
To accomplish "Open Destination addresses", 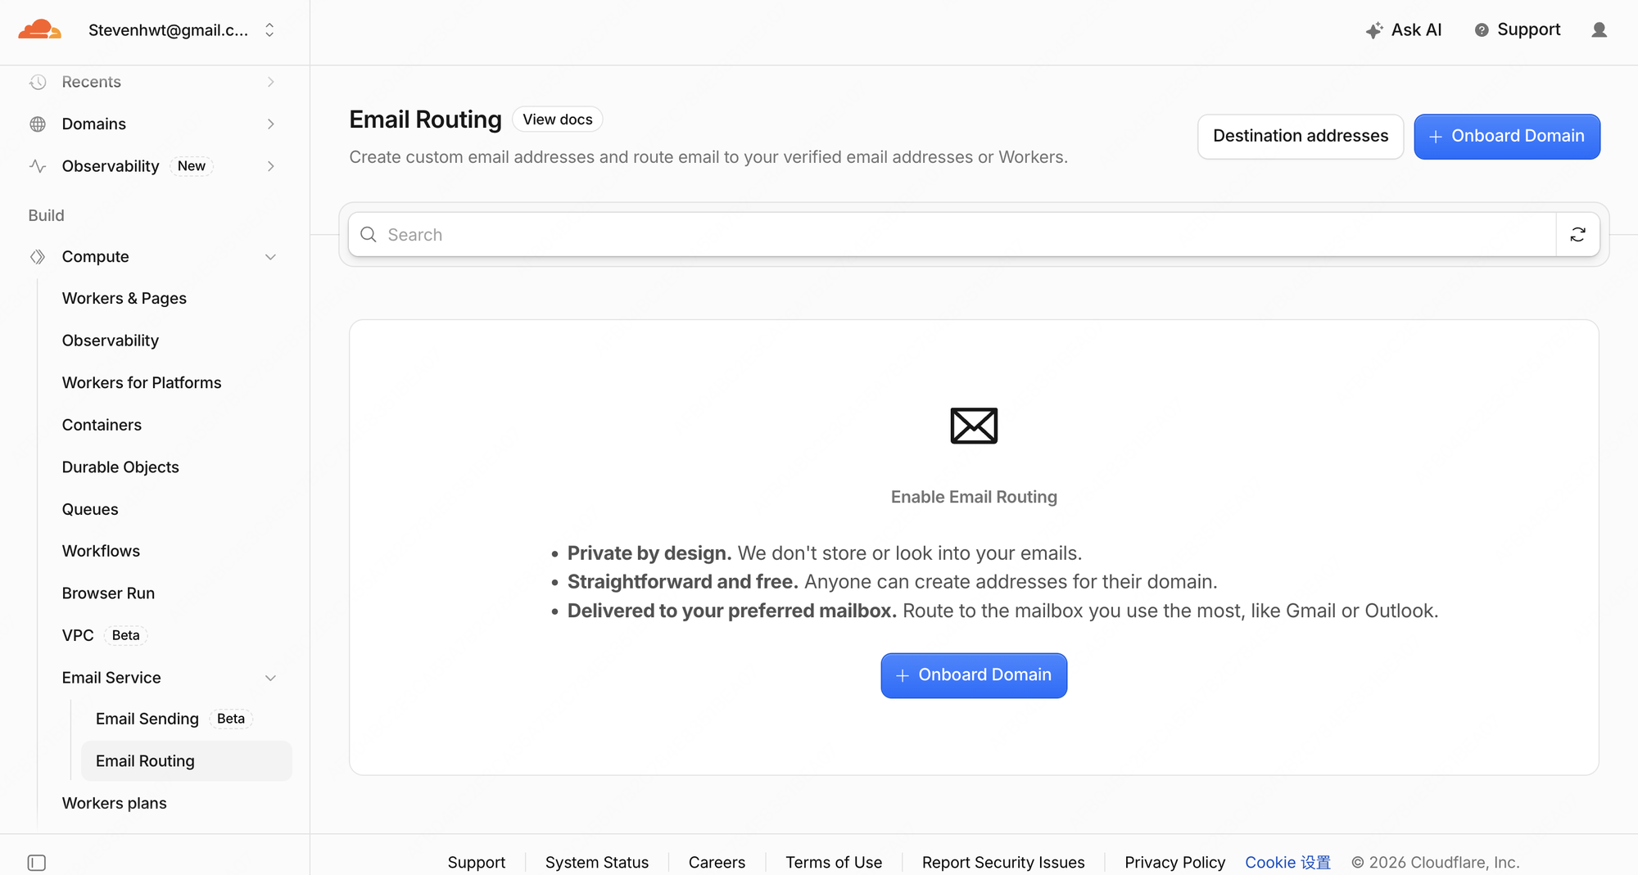I will [x=1301, y=137].
